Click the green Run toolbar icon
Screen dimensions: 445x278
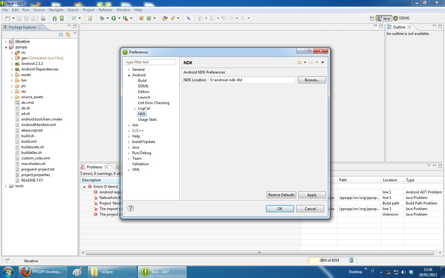pyautogui.click(x=114, y=18)
